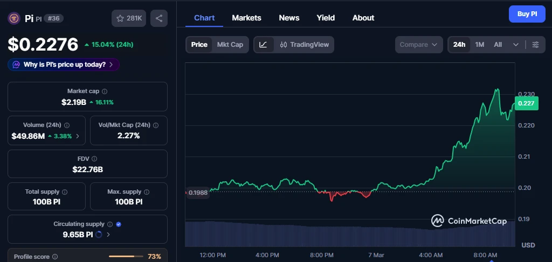The height and width of the screenshot is (262, 552).
Task: Select the All time range
Action: click(x=498, y=45)
